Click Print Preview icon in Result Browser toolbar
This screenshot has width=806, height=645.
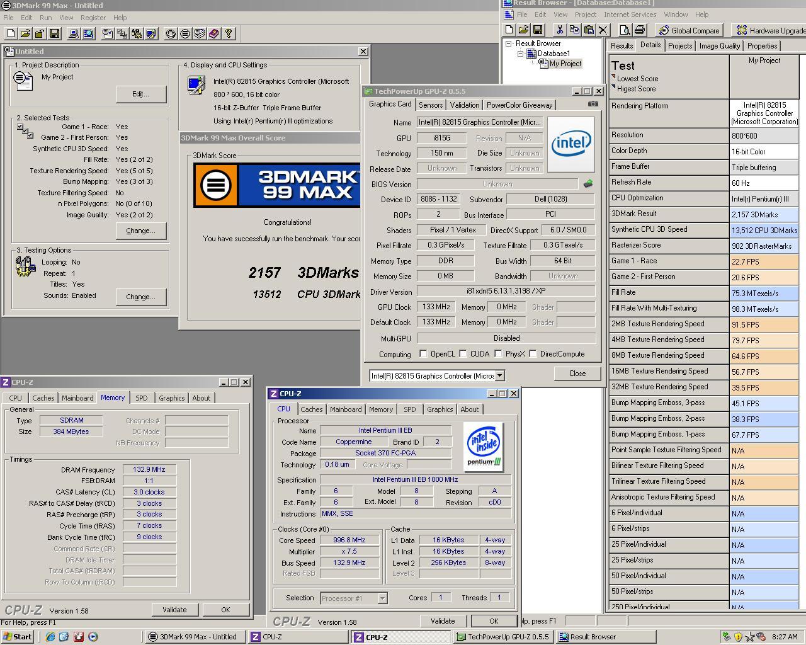pyautogui.click(x=625, y=30)
